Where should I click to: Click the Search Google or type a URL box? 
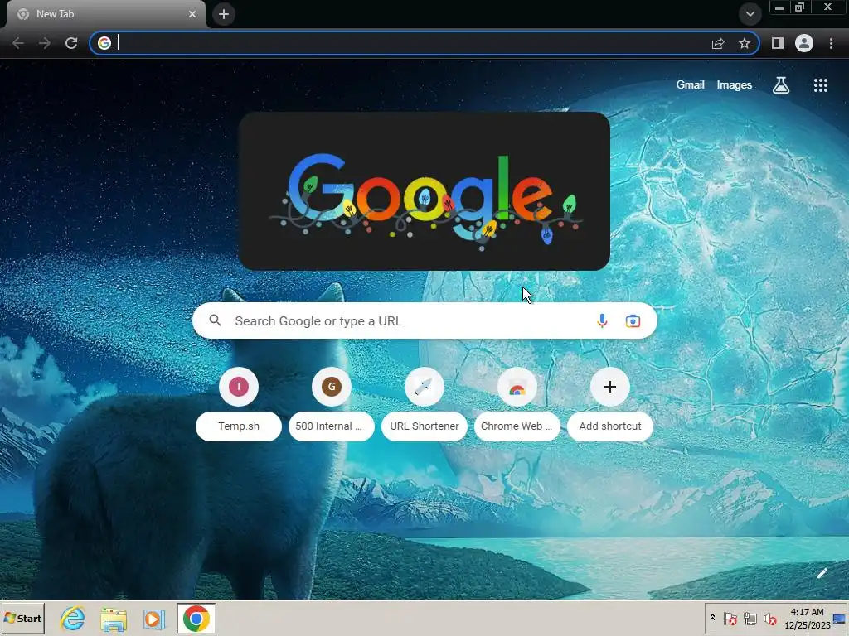[424, 320]
